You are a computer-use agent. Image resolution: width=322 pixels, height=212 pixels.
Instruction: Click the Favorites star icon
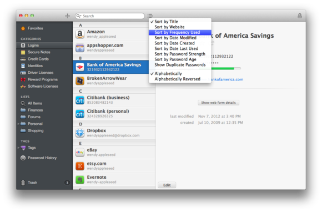23,28
